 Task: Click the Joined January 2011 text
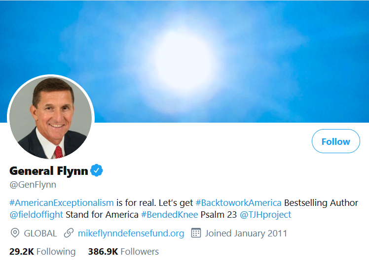pos(246,233)
